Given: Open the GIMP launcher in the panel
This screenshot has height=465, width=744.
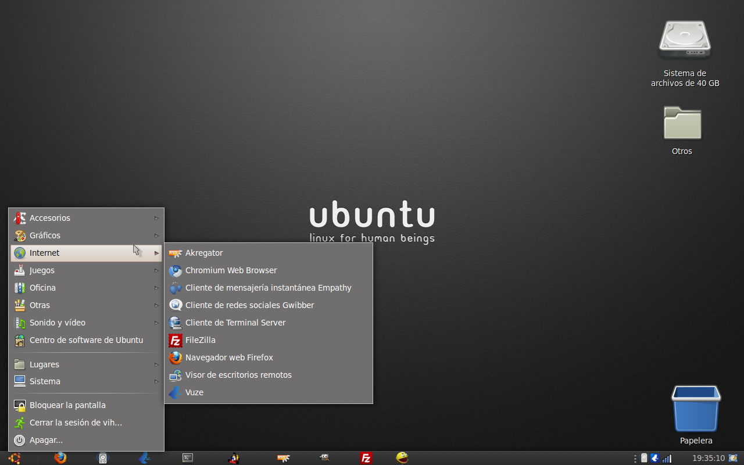Looking at the screenshot, I should (325, 458).
